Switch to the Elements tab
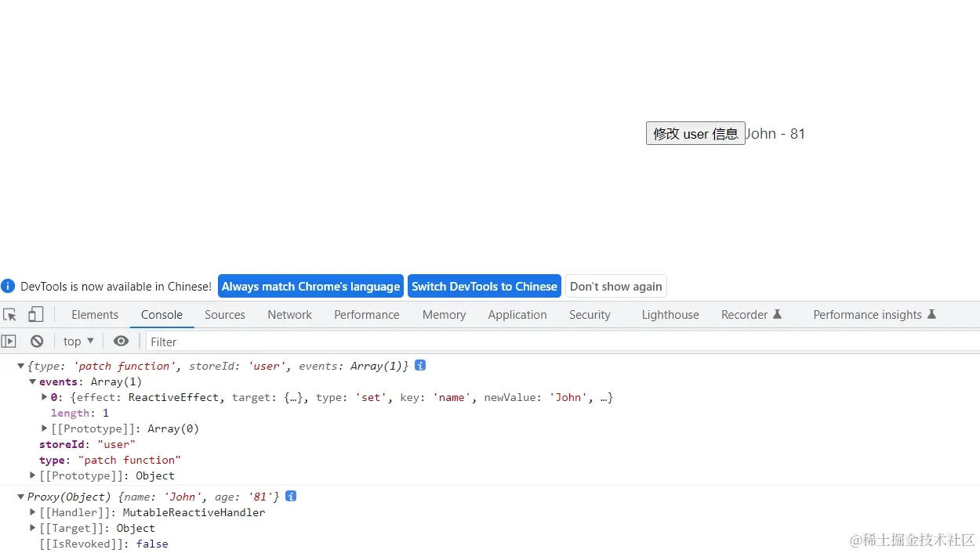Image resolution: width=980 pixels, height=553 pixels. coord(95,315)
